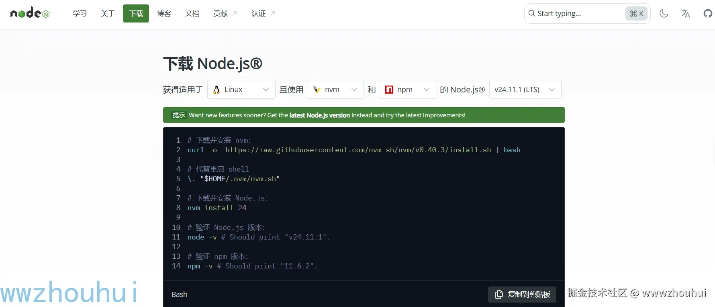Click the # 下载并安装 nvm: comment
The width and height of the screenshot is (715, 307).
pyautogui.click(x=219, y=140)
